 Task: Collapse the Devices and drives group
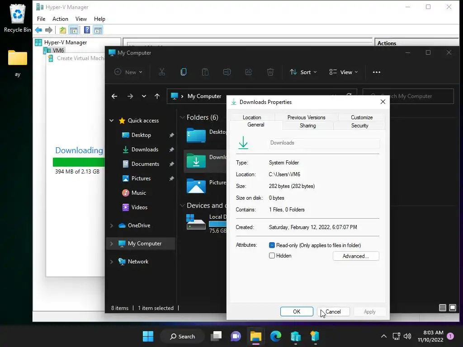(182, 206)
